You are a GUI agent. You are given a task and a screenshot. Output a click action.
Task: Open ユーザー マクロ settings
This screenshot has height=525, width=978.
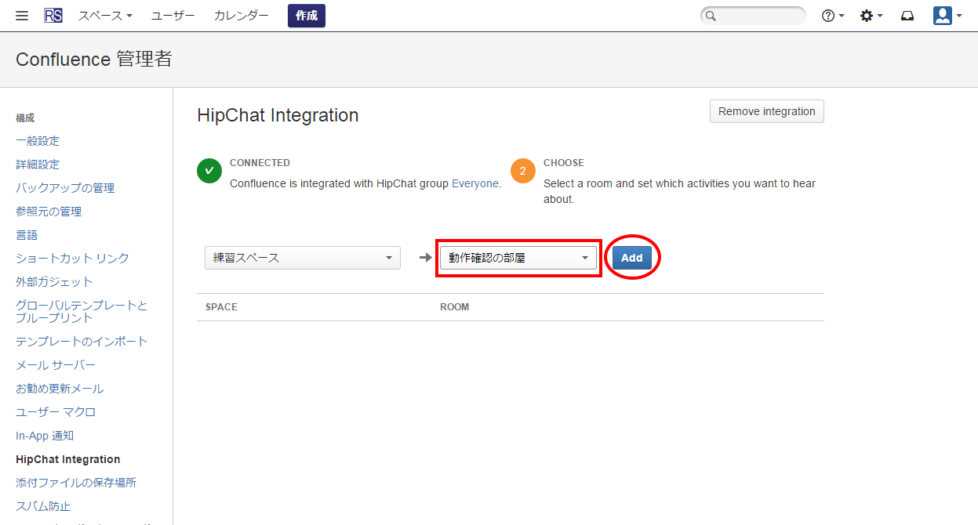pos(56,412)
